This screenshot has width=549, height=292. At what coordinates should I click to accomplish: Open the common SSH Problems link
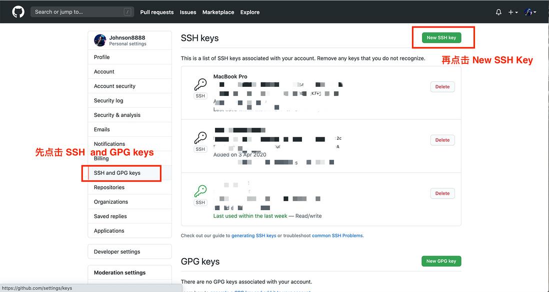click(x=337, y=236)
